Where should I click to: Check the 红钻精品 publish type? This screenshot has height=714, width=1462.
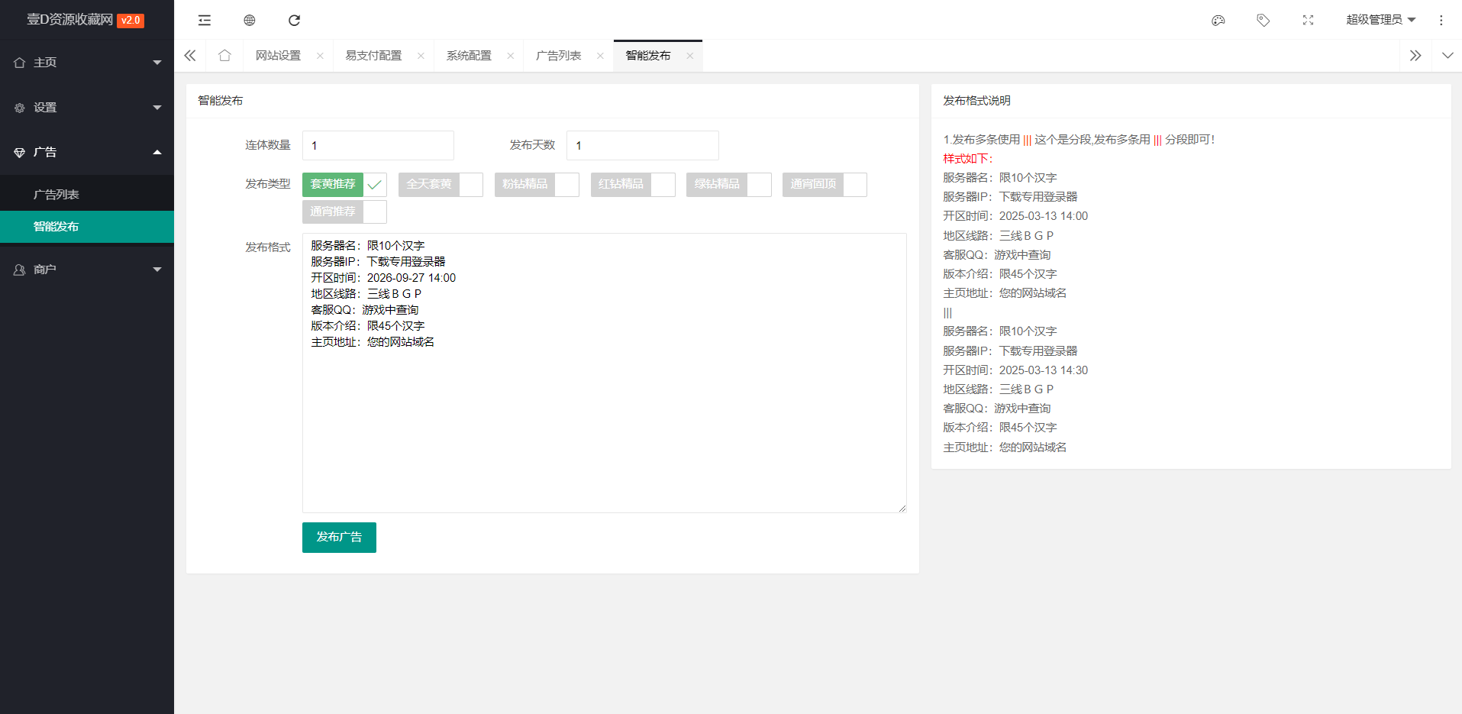(633, 184)
